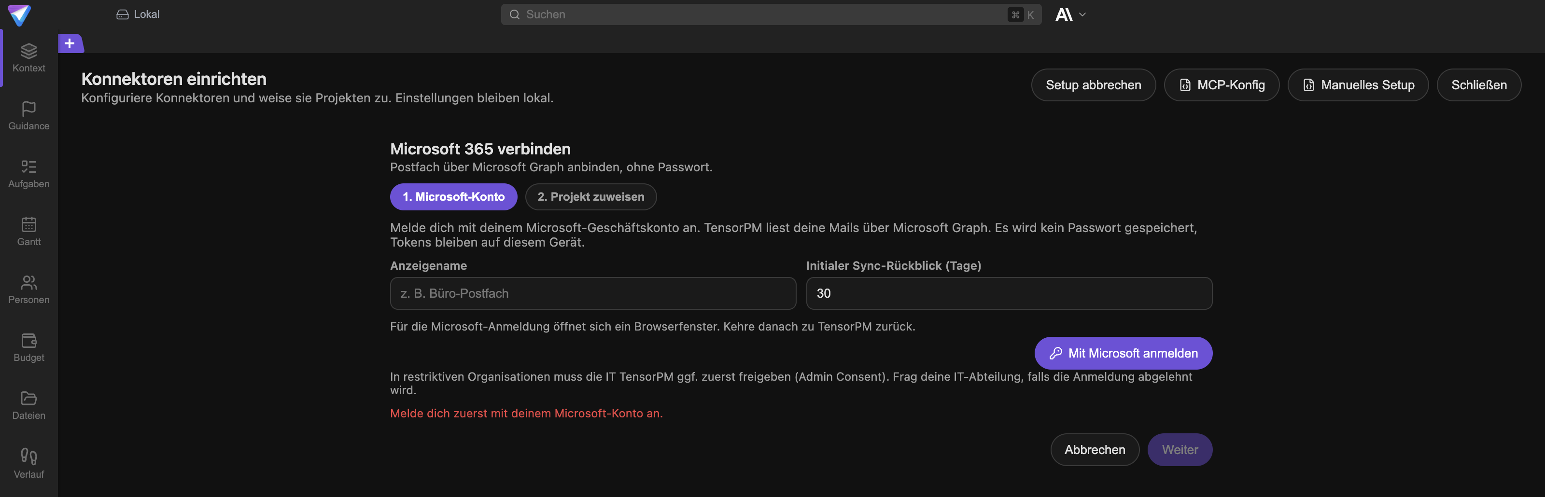The height and width of the screenshot is (497, 1545).
Task: Click the 'Microsoft 365 verbinden' heading
Action: pos(480,149)
